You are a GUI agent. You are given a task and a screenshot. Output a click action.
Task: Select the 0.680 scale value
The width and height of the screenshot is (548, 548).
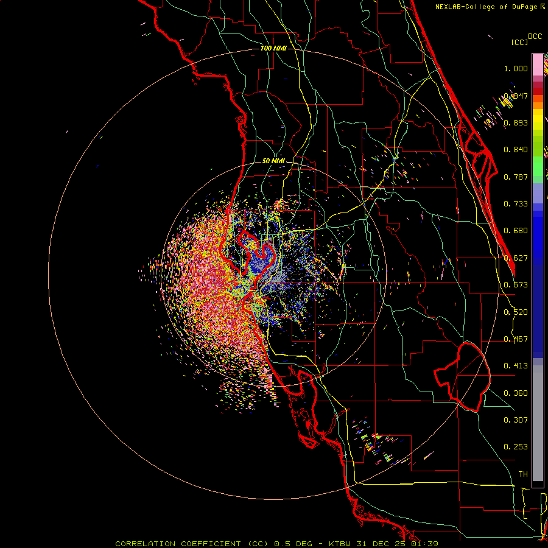click(516, 231)
